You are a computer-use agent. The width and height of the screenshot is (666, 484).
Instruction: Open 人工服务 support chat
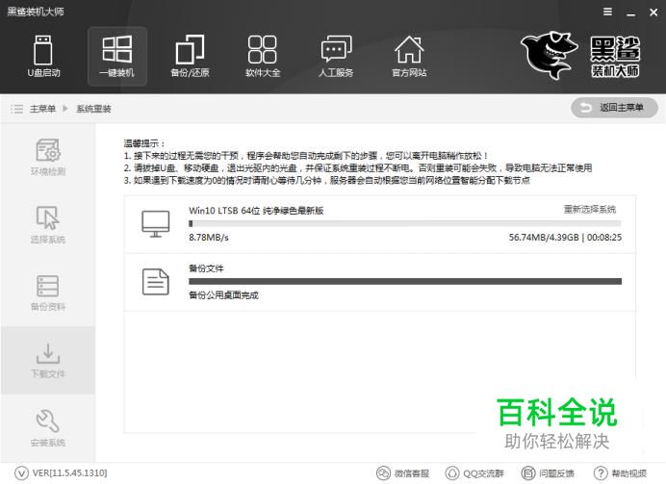[336, 57]
